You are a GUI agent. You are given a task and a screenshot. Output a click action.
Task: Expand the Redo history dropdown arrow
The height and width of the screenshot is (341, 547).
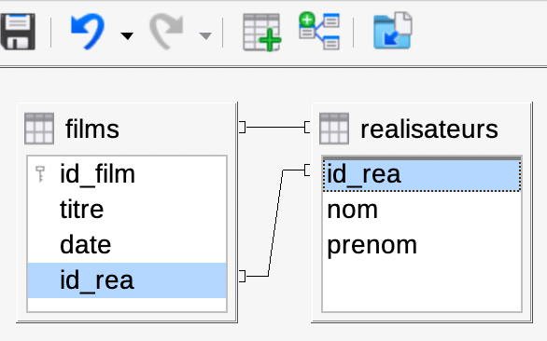[x=205, y=35]
